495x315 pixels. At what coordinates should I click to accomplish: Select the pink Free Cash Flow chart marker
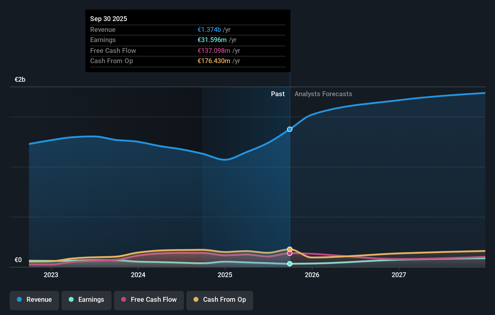(x=289, y=253)
